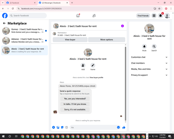Open the Home feed icon
Viewport: 174px width, 139px height.
[78, 16]
